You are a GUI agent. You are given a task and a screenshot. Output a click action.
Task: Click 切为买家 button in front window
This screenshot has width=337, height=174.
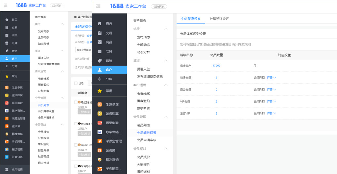(x=159, y=7)
